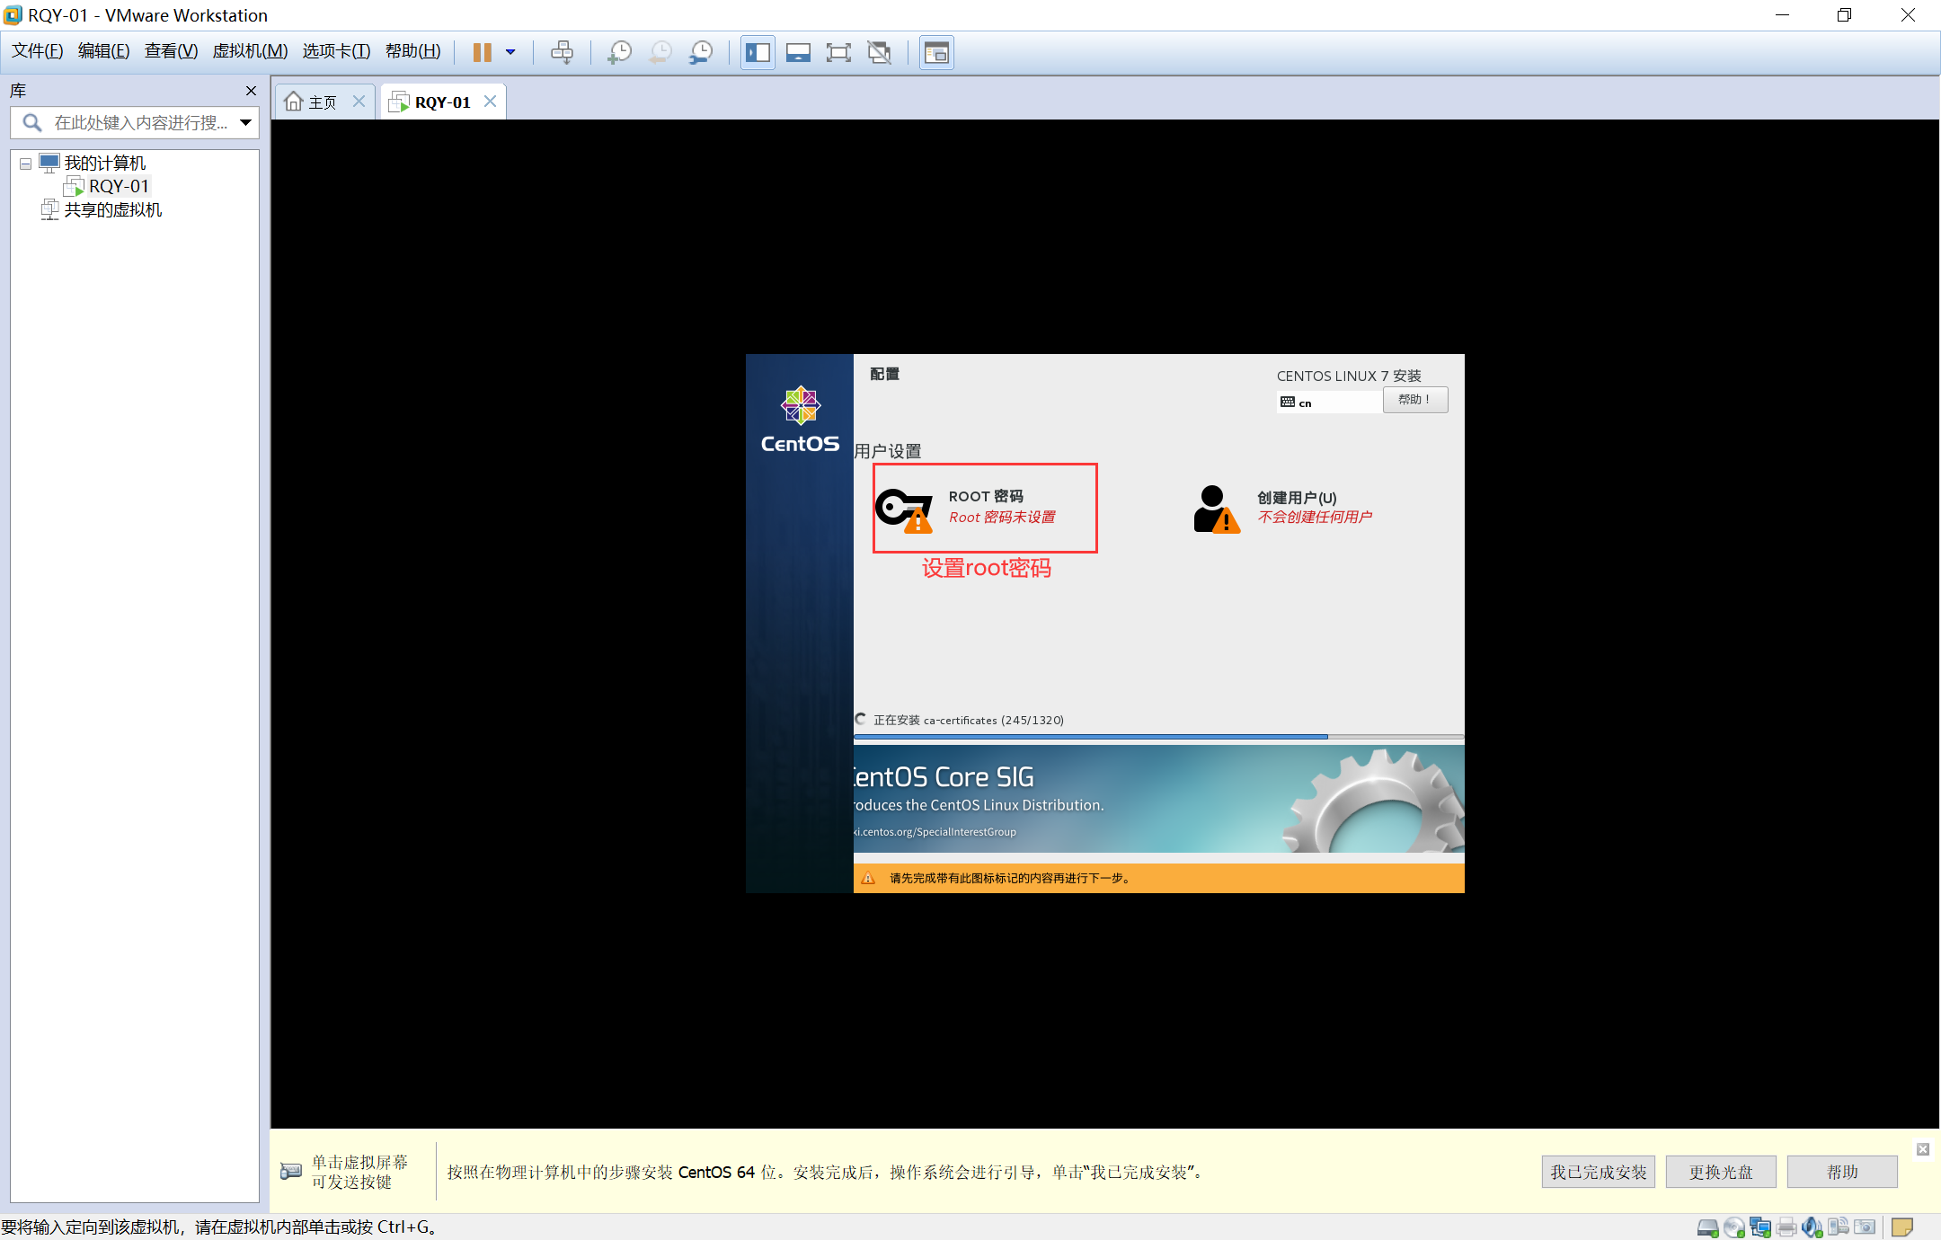Click the message log note icon
Viewport: 1941px width, 1240px height.
1902,1227
